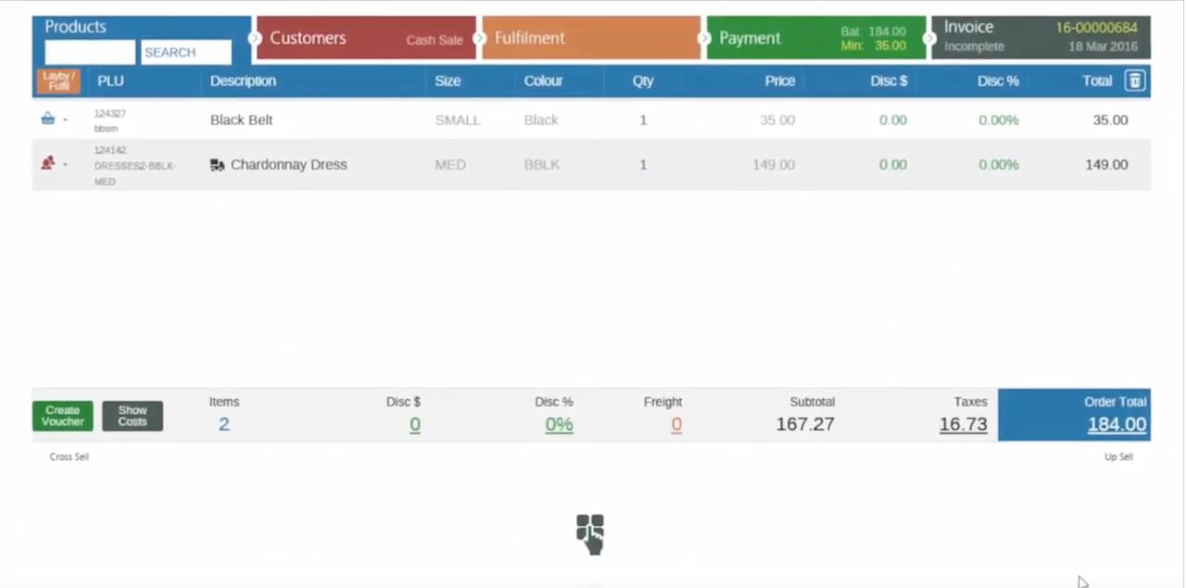Click the touch keypad icon at bottom center
This screenshot has height=588, width=1187.
(x=590, y=533)
